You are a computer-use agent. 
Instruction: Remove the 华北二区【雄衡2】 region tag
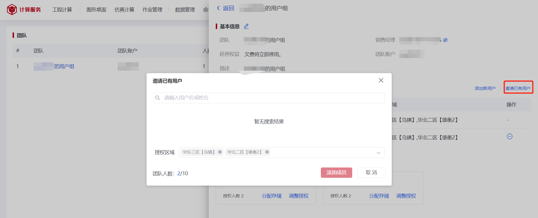point(267,152)
